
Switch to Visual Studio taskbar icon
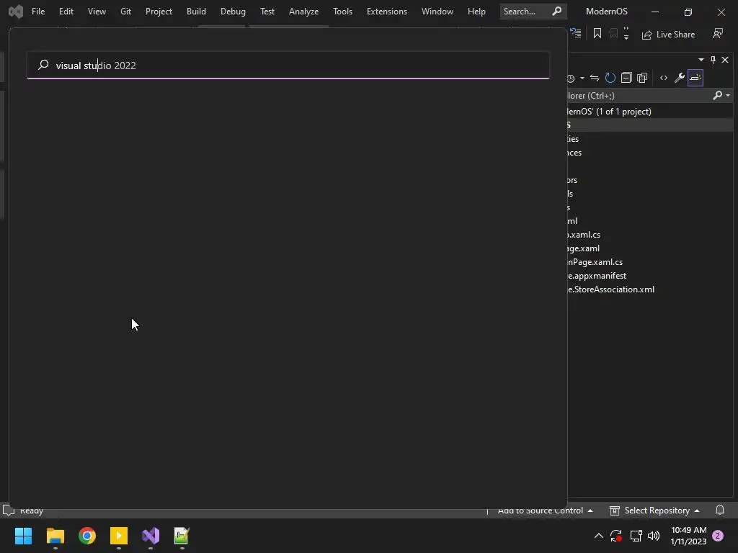[x=151, y=536]
